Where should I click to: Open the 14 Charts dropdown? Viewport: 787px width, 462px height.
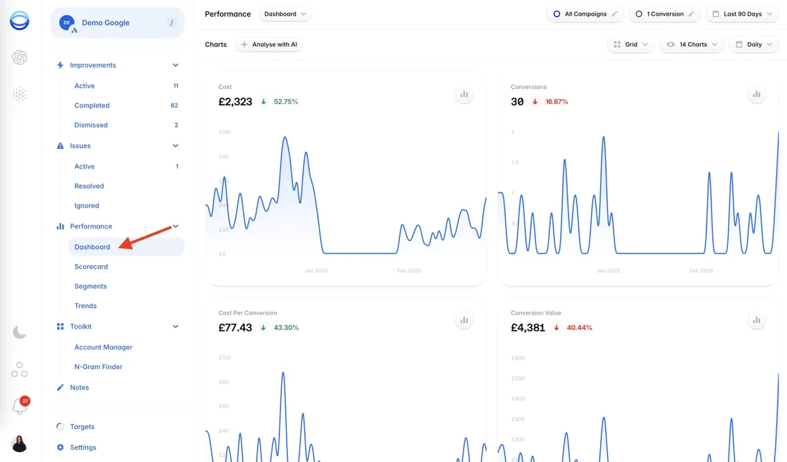pyautogui.click(x=691, y=45)
